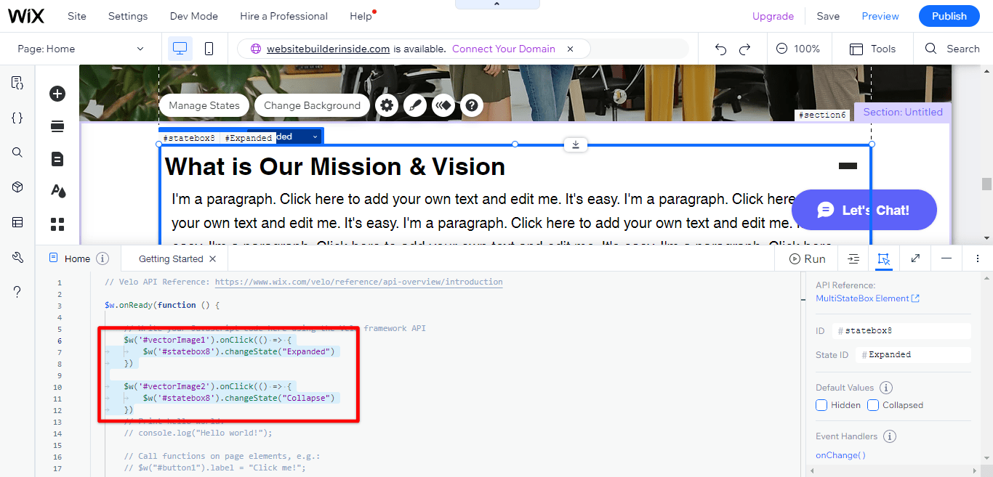Open the Developer Tools wrench icon
The image size is (993, 477).
click(x=17, y=256)
